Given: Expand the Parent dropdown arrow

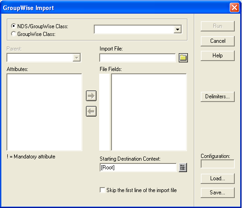Looking at the screenshot, I should [76, 58].
